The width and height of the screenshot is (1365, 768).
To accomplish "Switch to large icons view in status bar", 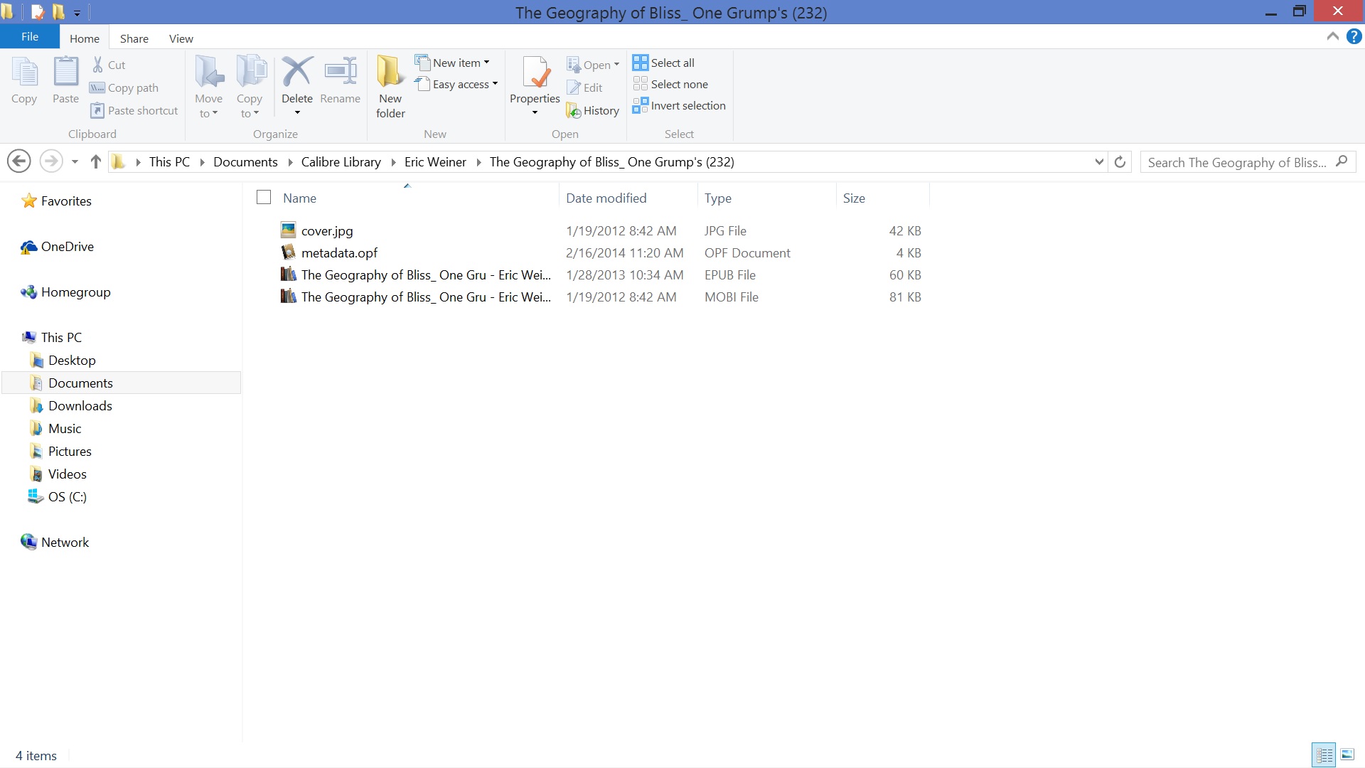I will 1347,754.
